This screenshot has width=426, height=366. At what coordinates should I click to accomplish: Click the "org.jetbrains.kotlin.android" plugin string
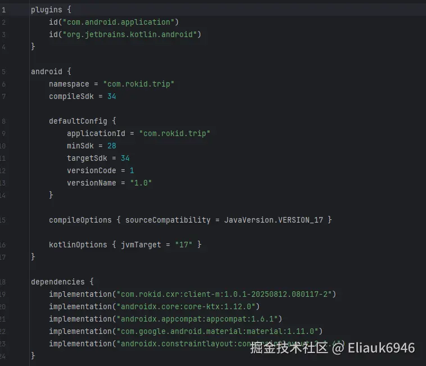(131, 34)
